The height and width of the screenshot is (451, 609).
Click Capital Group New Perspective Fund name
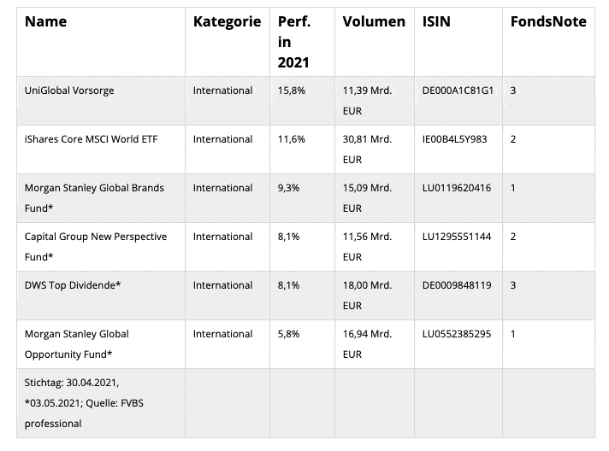[x=96, y=246]
